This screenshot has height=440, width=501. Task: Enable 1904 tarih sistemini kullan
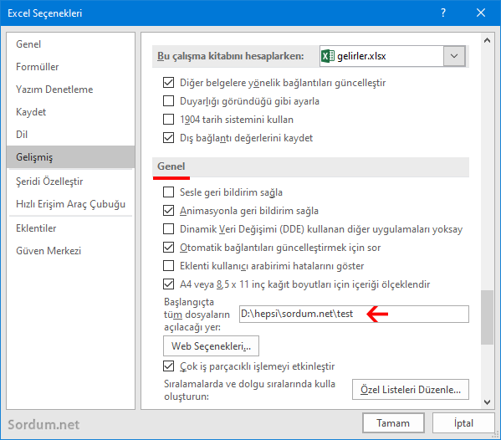(x=168, y=119)
